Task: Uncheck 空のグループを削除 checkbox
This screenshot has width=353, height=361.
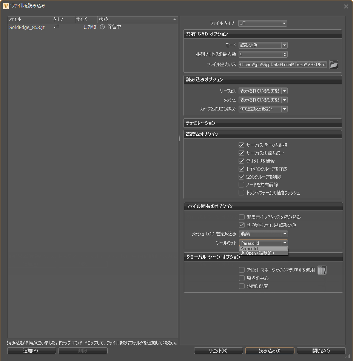Action: pyautogui.click(x=241, y=177)
